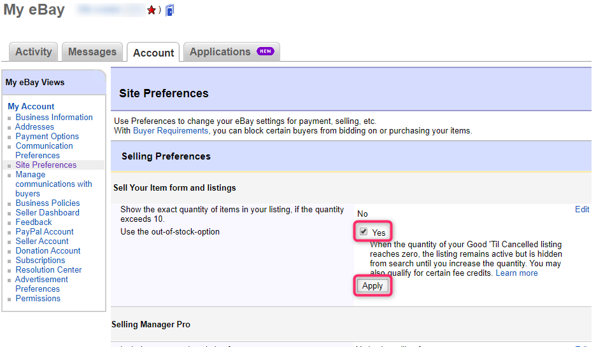Screen dimensions: 596x347
Task: Click the purple NEW badge on Applications
Action: (x=266, y=51)
